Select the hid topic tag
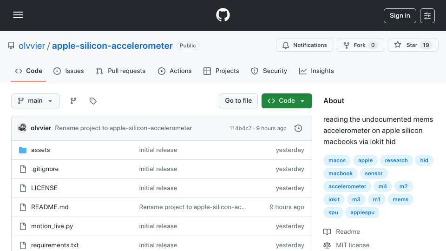This screenshot has width=446, height=251. (424, 160)
